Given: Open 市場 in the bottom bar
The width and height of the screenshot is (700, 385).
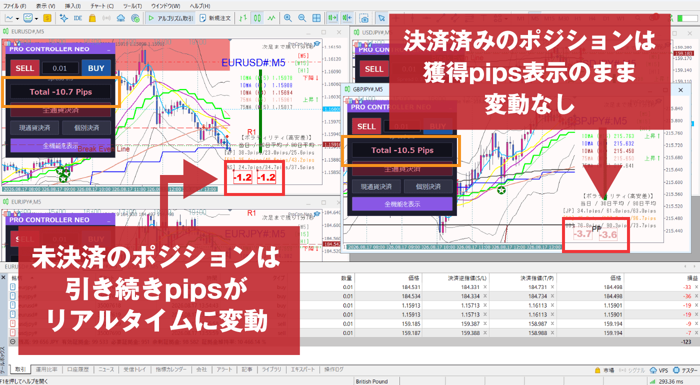Looking at the screenshot, I should tap(604, 370).
